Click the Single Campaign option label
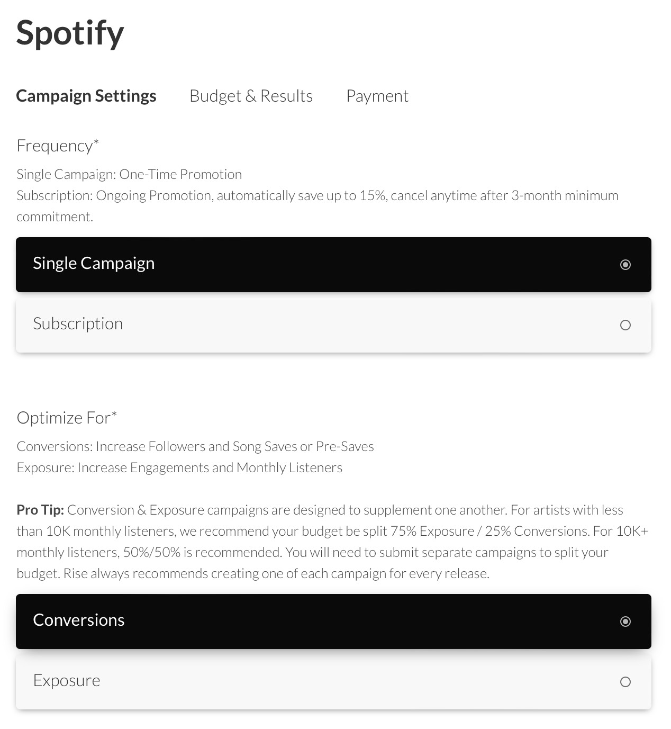The width and height of the screenshot is (671, 729). pos(94,263)
